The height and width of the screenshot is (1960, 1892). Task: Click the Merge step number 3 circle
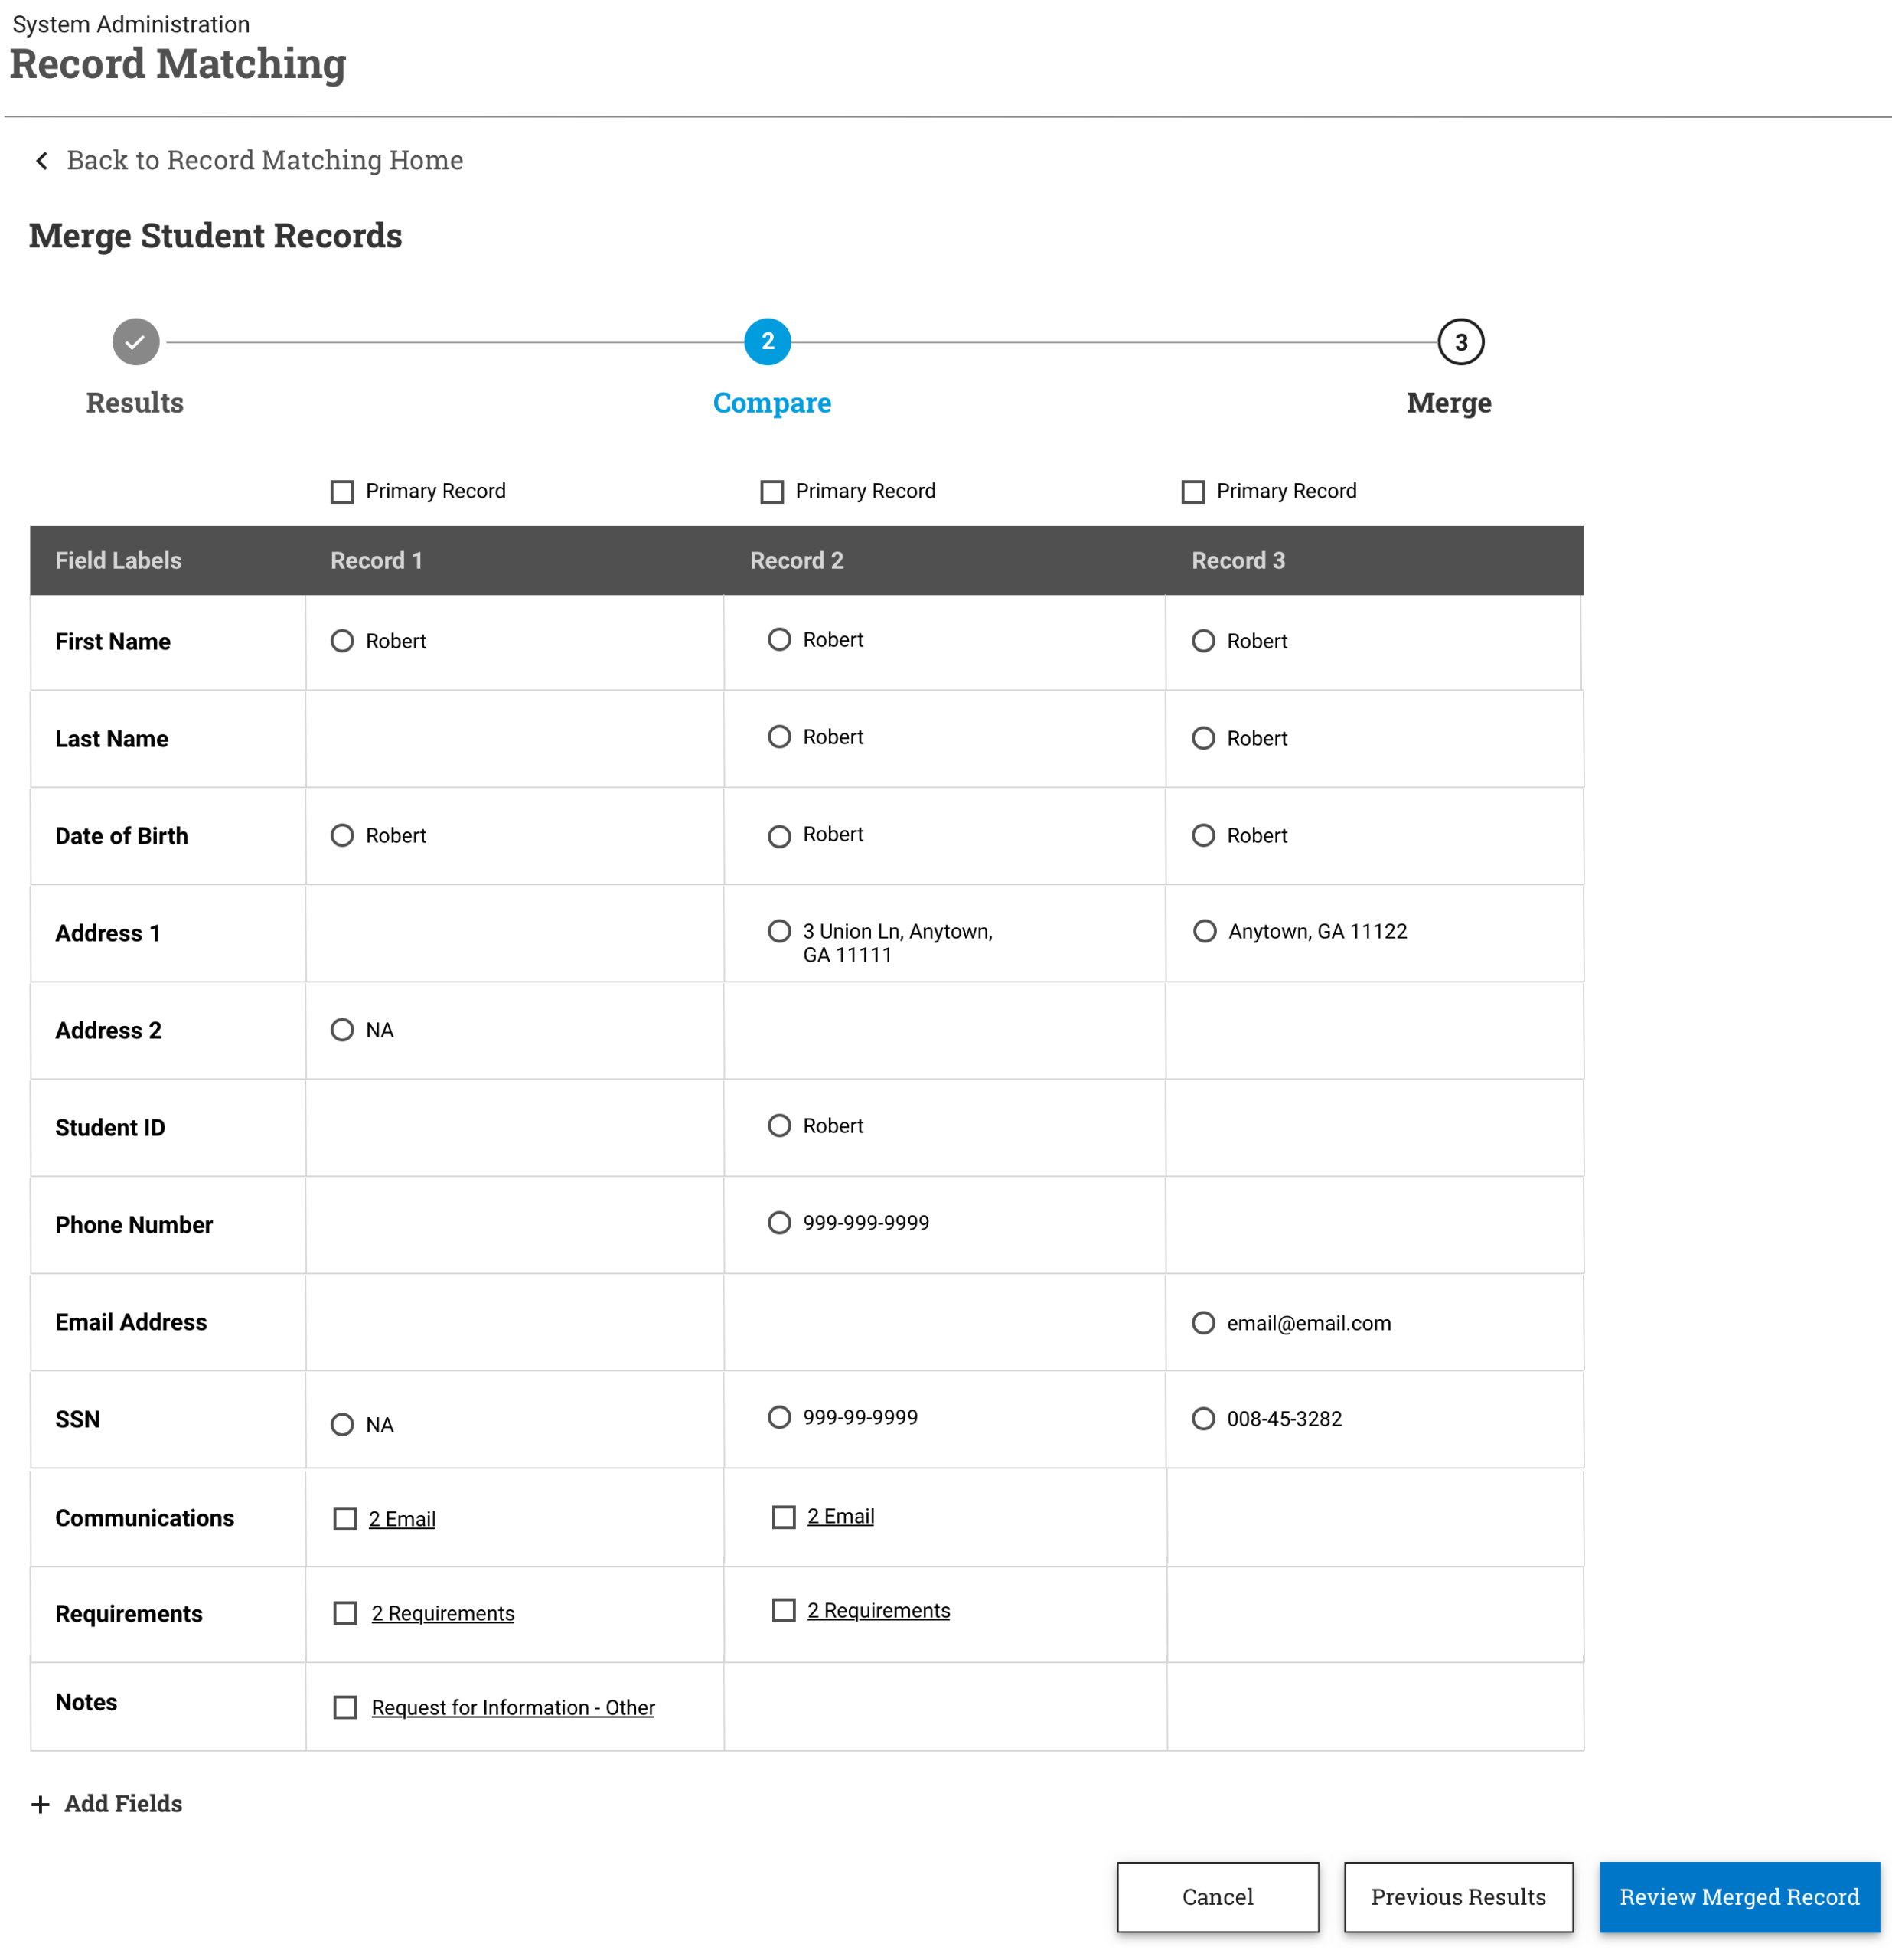point(1460,343)
